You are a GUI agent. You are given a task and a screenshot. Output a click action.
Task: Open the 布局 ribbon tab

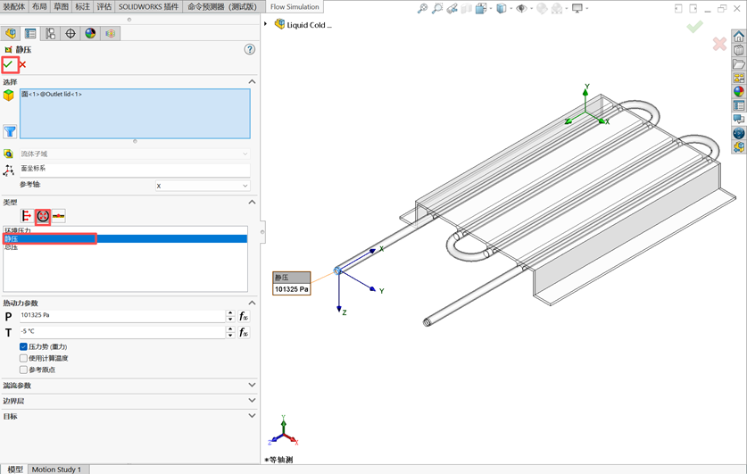click(x=39, y=6)
